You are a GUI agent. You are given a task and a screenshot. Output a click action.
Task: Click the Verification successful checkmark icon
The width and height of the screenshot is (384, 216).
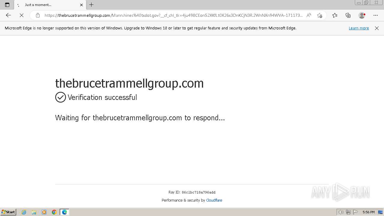pyautogui.click(x=61, y=97)
